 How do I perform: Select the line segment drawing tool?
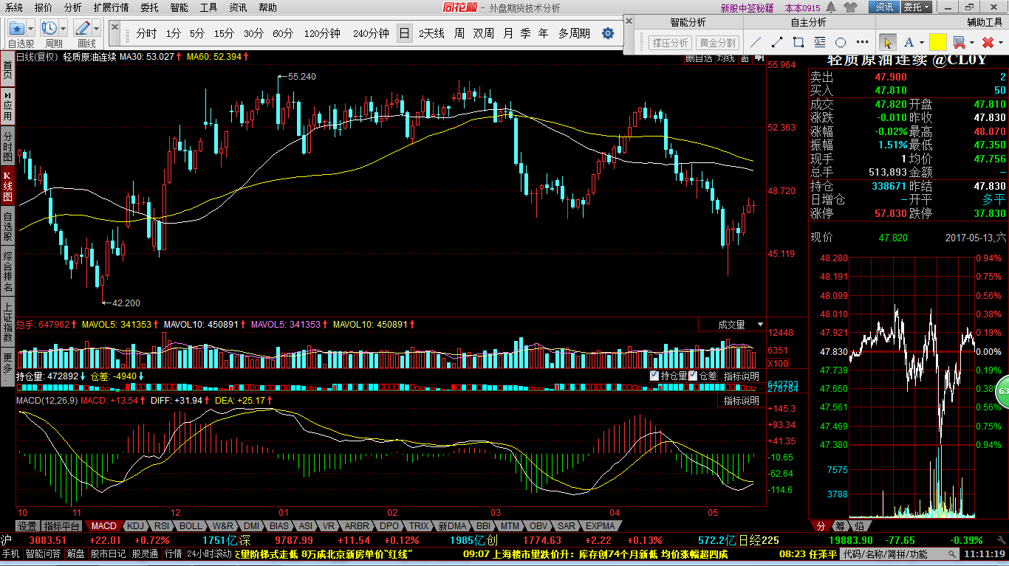point(777,42)
